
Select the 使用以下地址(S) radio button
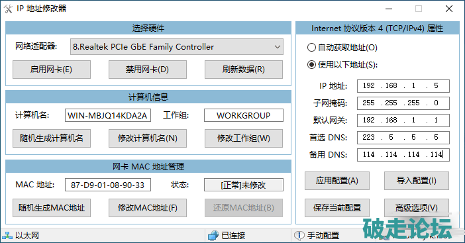[311, 65]
